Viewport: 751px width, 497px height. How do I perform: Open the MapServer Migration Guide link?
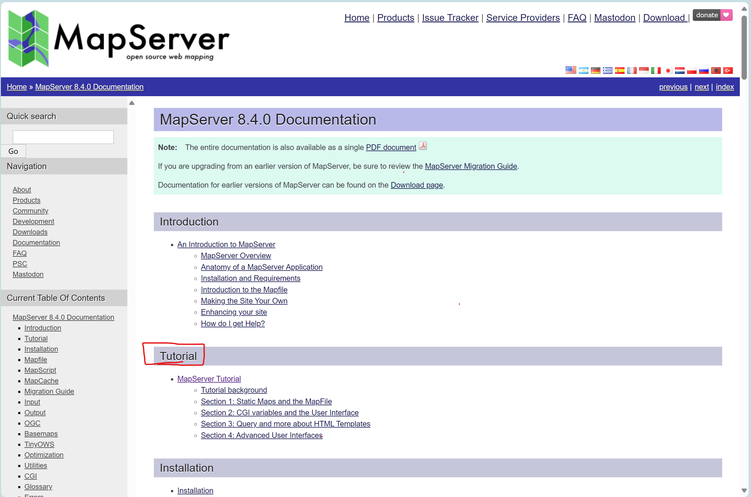(471, 166)
